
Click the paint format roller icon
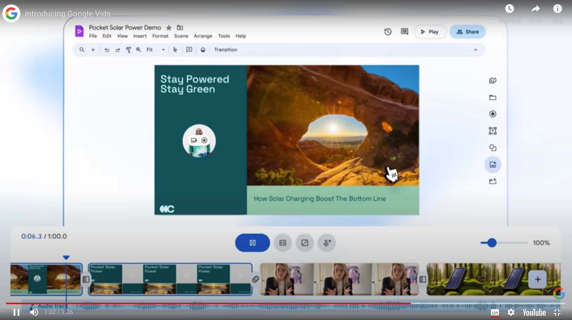[x=128, y=50]
